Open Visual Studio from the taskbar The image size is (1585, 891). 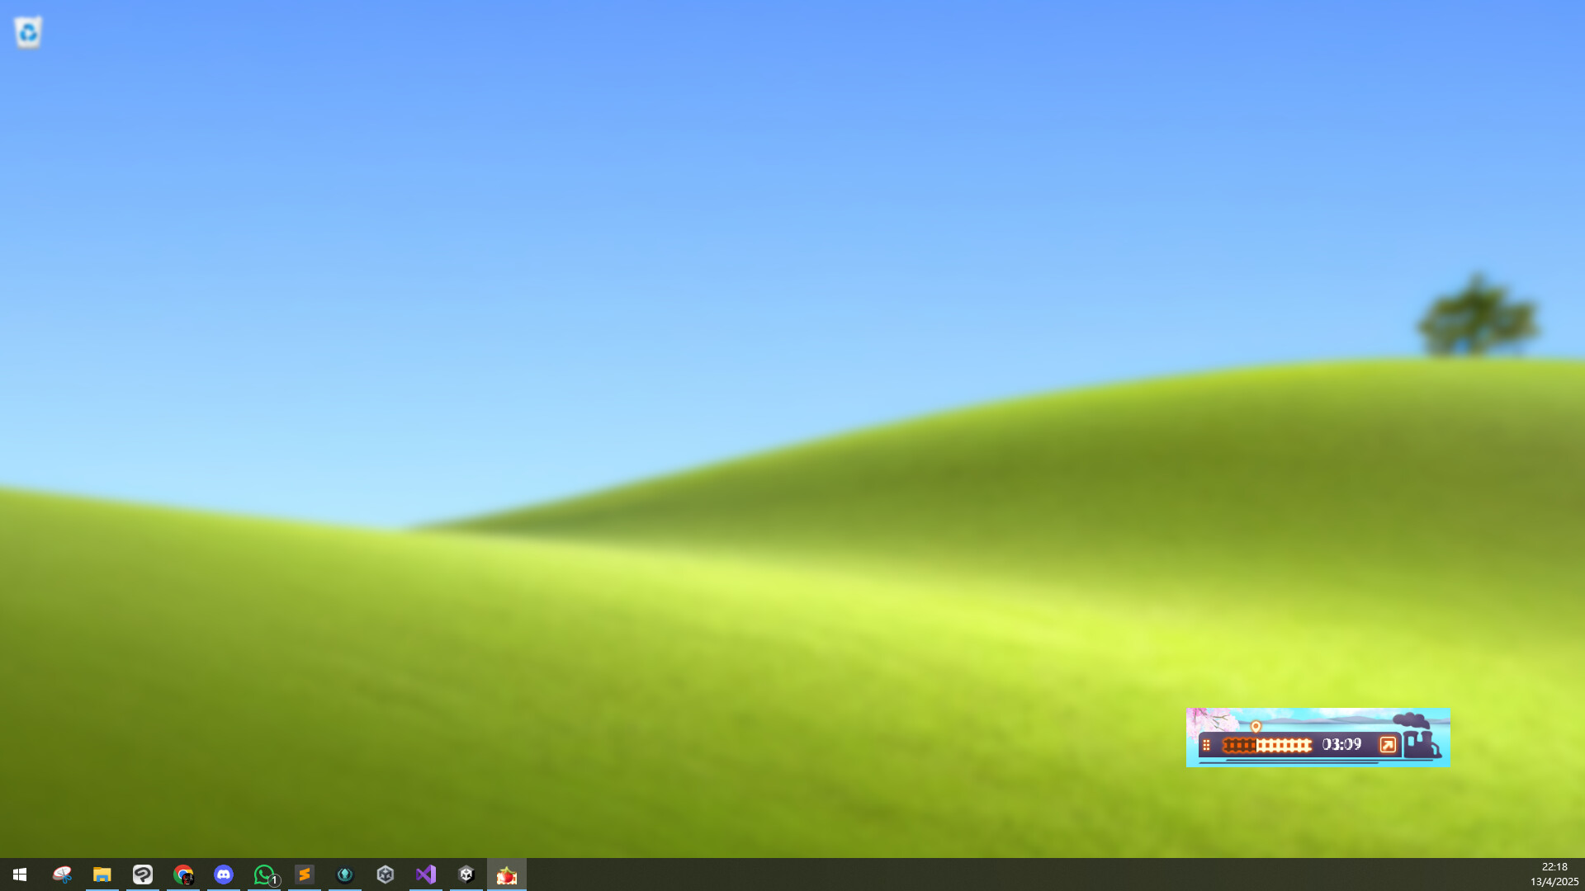(425, 874)
